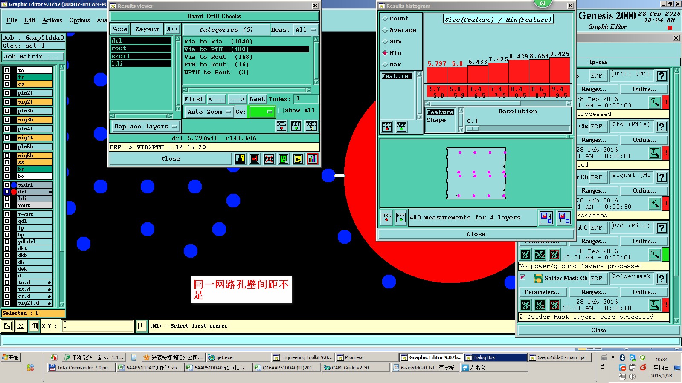Click the 5.797 histogram bar
Viewport: 682px width, 383px height.
(437, 75)
